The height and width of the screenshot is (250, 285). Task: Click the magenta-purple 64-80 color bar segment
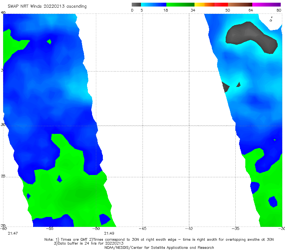click(x=267, y=5)
